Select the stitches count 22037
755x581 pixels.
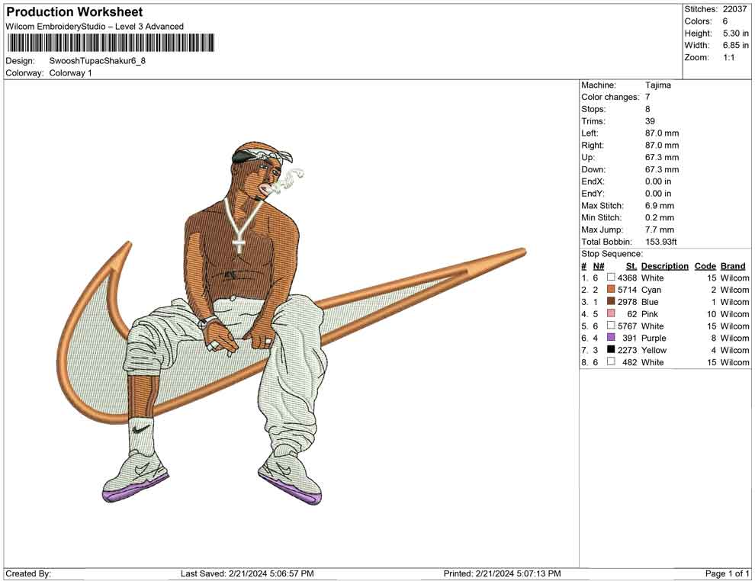(734, 9)
